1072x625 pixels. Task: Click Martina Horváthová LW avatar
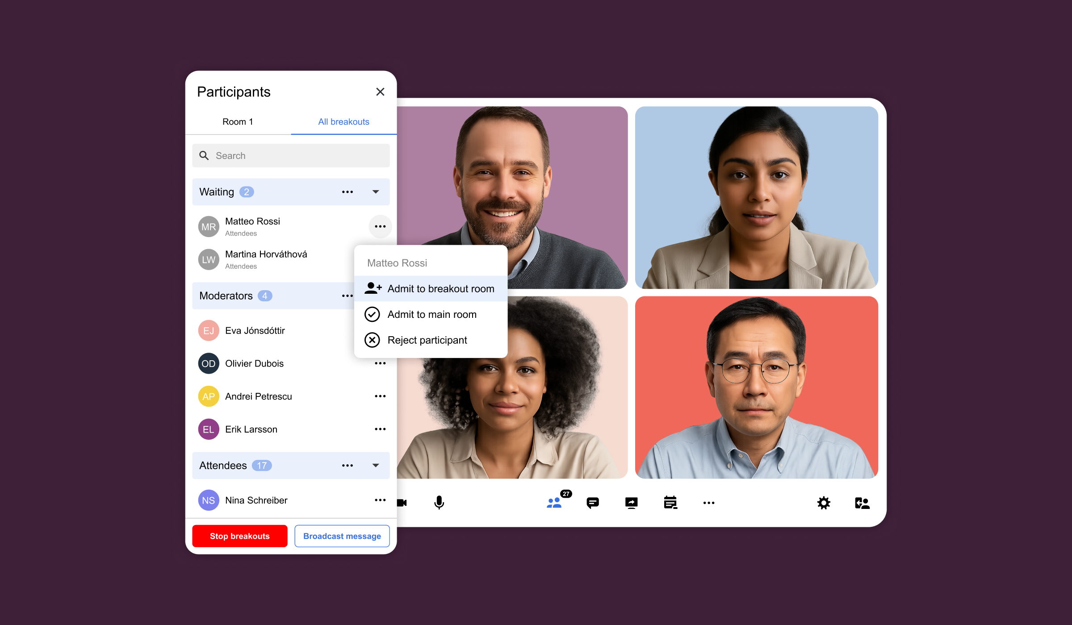(x=209, y=260)
